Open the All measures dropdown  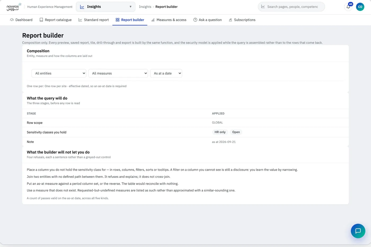coord(118,73)
